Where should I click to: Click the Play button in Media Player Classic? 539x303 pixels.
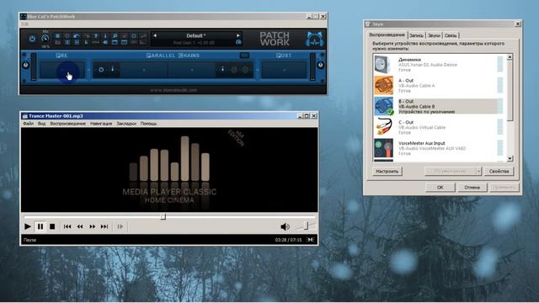(28, 226)
